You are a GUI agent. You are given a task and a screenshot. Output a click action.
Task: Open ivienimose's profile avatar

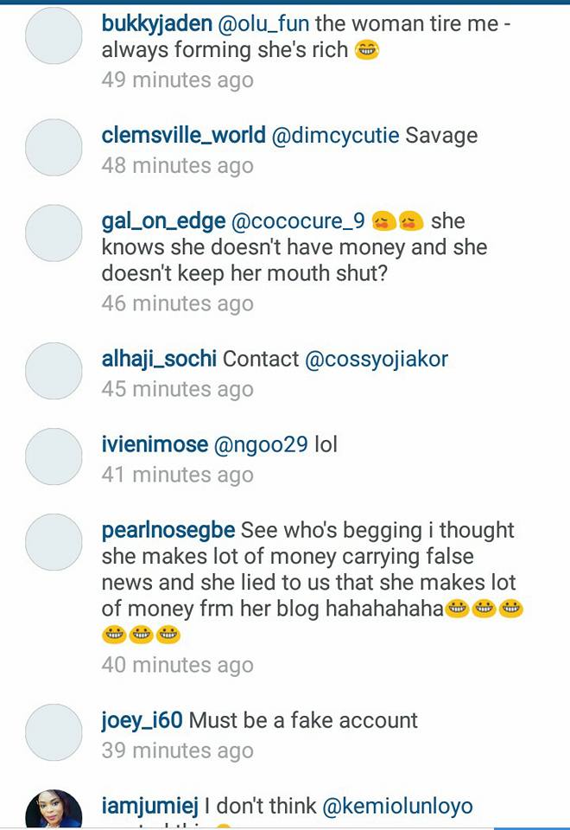[54, 456]
